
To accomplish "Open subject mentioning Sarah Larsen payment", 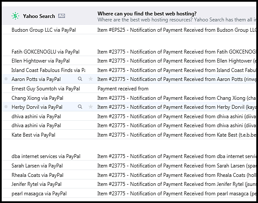I will pyautogui.click(x=177, y=166).
